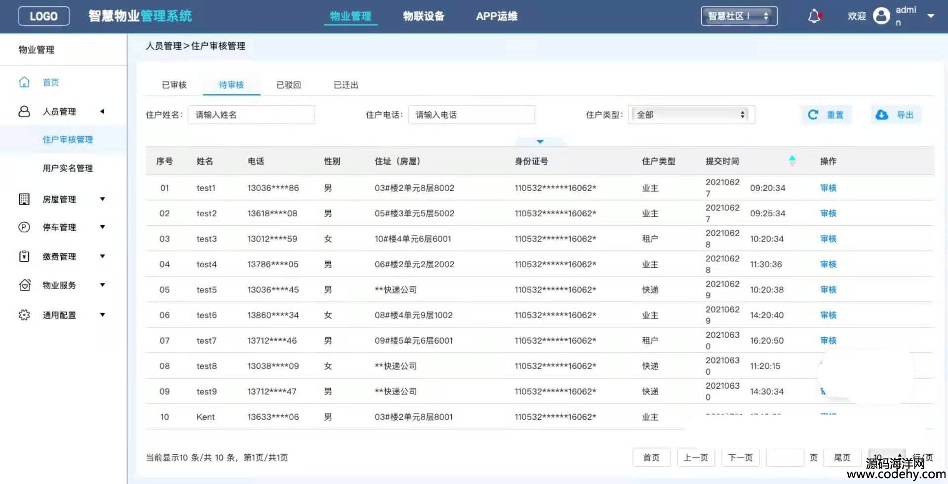
Task: Click the 上一页 pagination button
Action: point(696,457)
